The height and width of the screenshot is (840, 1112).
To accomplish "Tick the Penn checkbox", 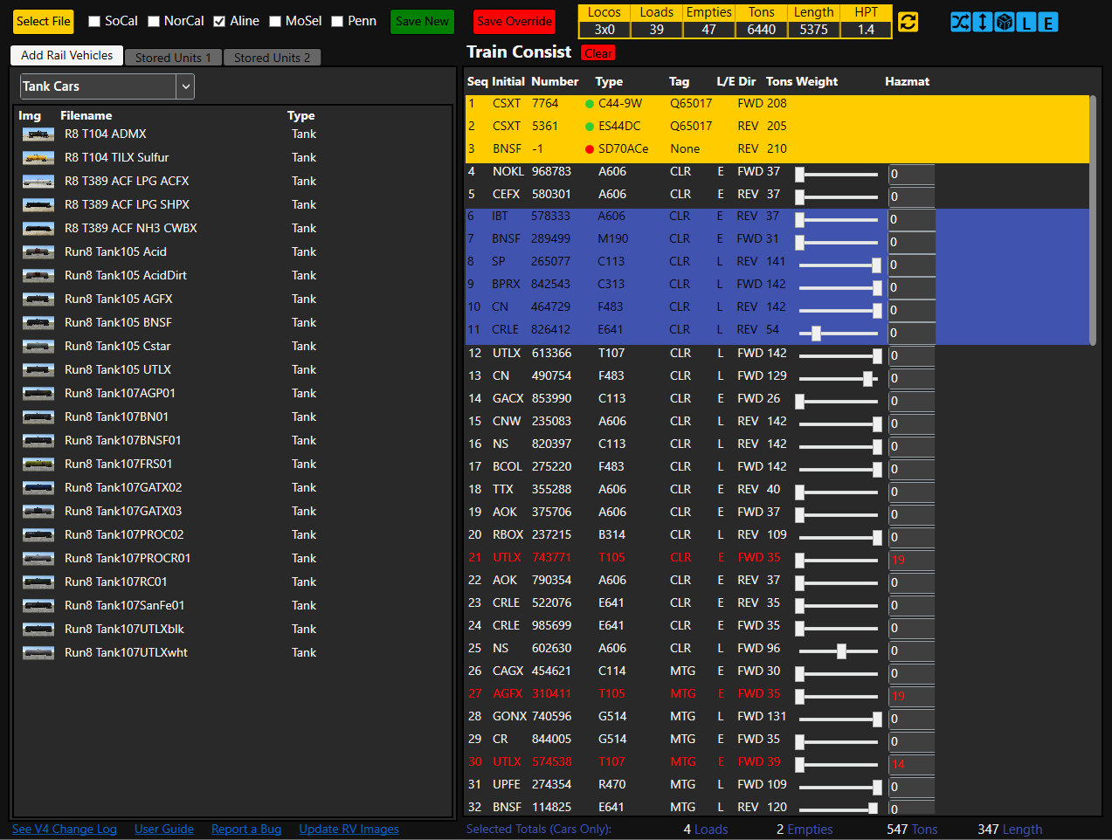I will (x=337, y=22).
